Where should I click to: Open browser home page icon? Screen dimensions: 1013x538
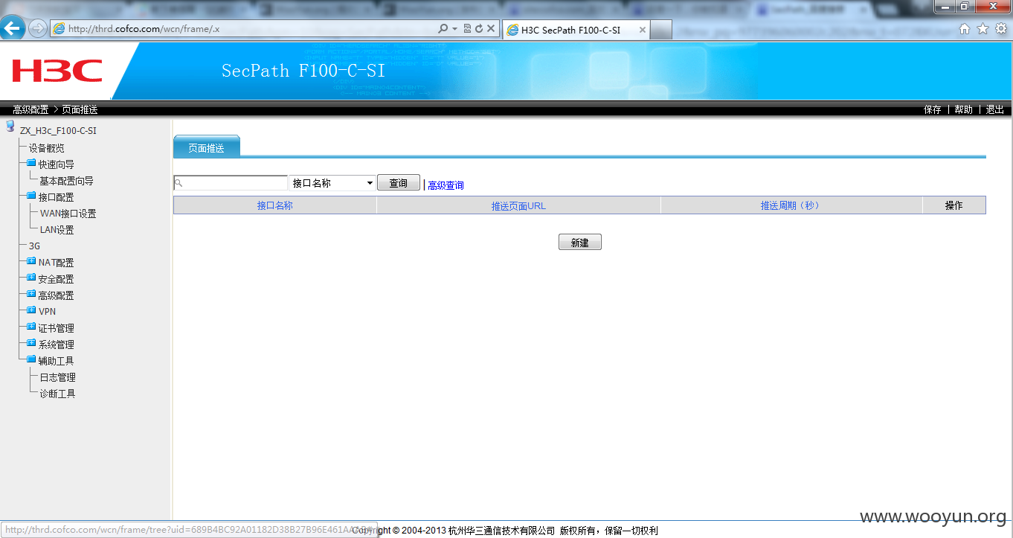pos(965,29)
